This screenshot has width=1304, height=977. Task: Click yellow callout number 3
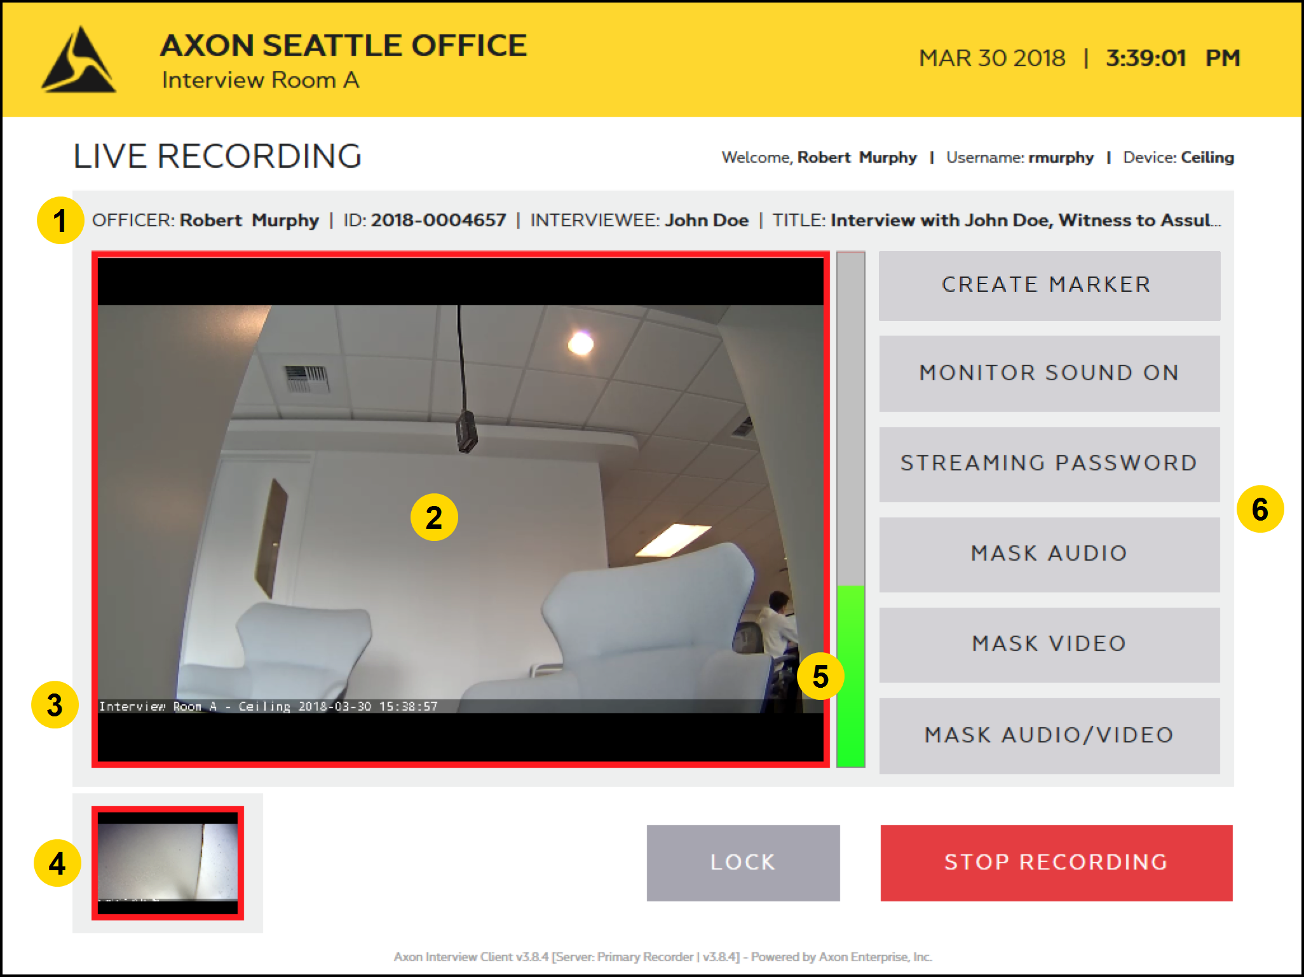[55, 705]
